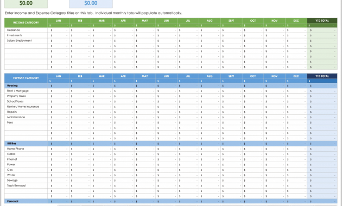Screen dimensions: 342x206
Task: Click the blue $0.00 total box
Action: point(91,3)
